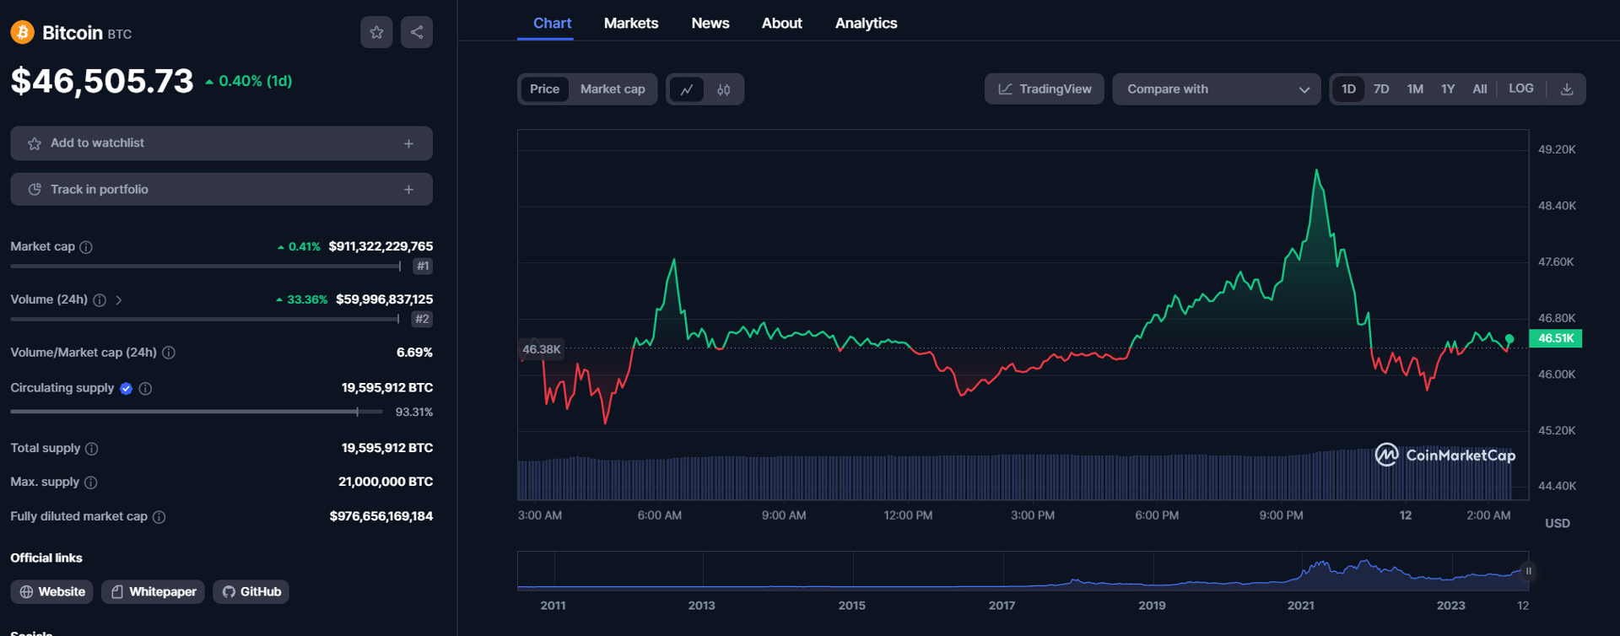This screenshot has height=636, width=1620.
Task: Click plus icon on Track in portfolio
Action: [x=408, y=190]
